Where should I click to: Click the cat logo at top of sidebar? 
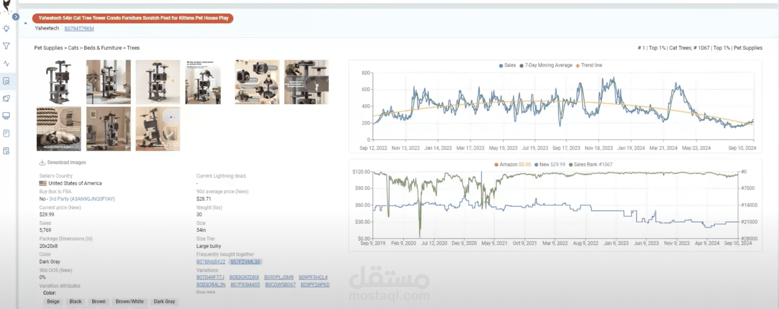6,6
